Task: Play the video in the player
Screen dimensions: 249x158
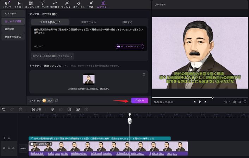Action: coord(200,101)
